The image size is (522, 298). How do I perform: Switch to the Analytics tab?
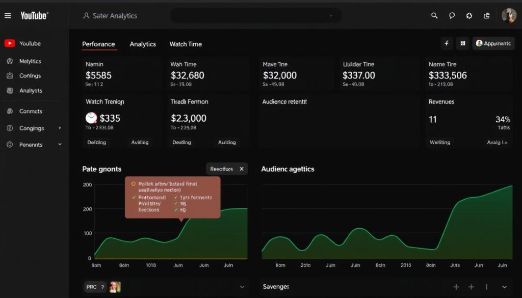pyautogui.click(x=143, y=44)
